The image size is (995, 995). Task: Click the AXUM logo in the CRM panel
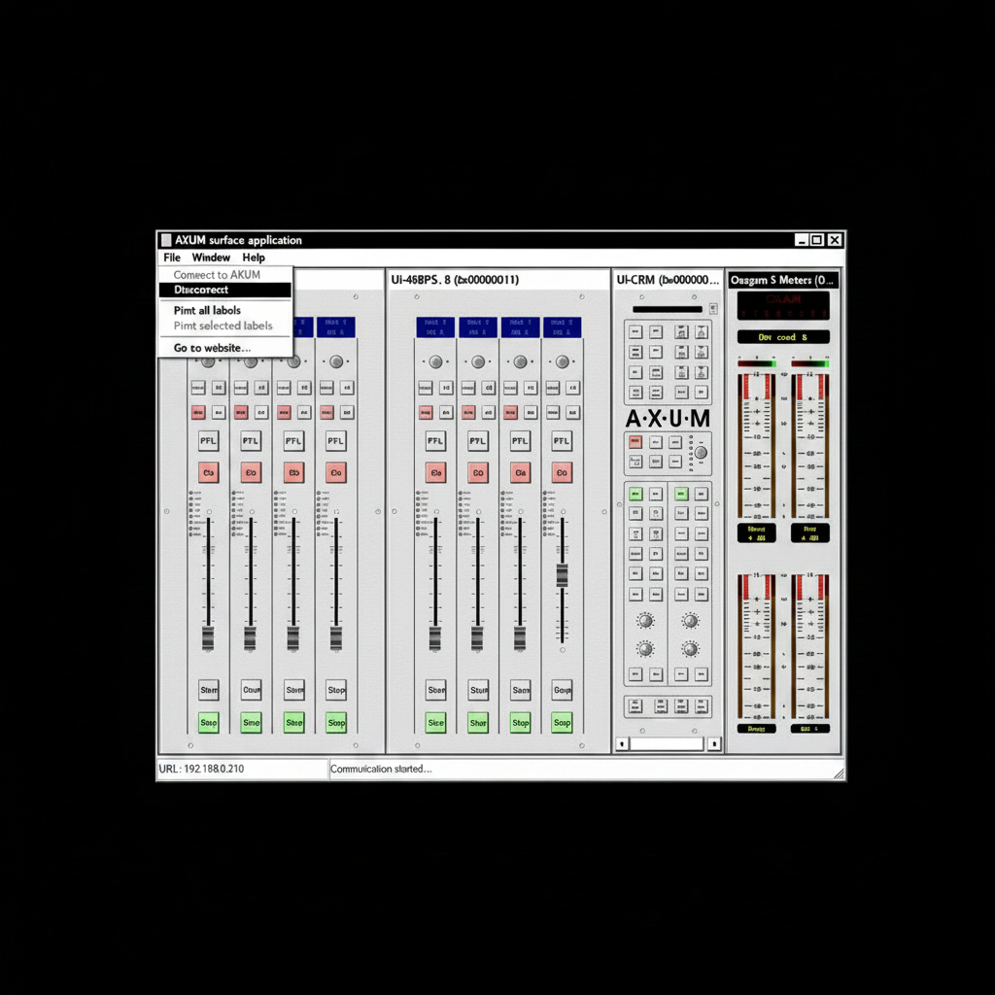coord(668,419)
